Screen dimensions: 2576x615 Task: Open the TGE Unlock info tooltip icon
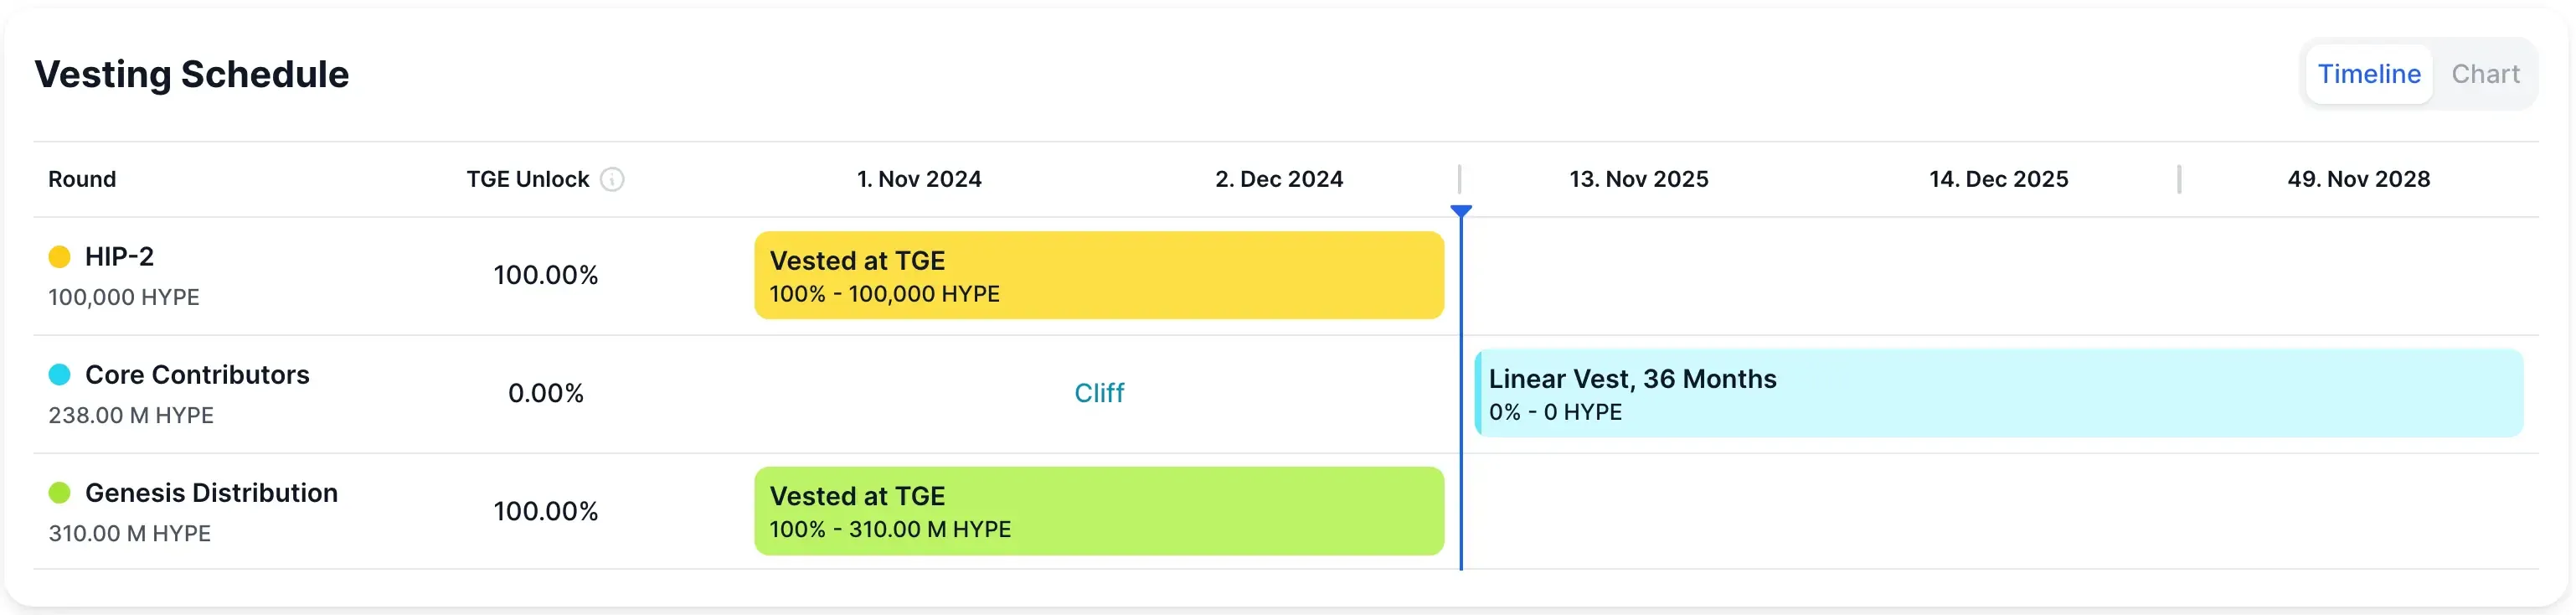pos(613,180)
